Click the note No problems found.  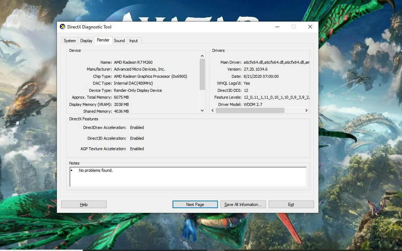click(x=95, y=170)
